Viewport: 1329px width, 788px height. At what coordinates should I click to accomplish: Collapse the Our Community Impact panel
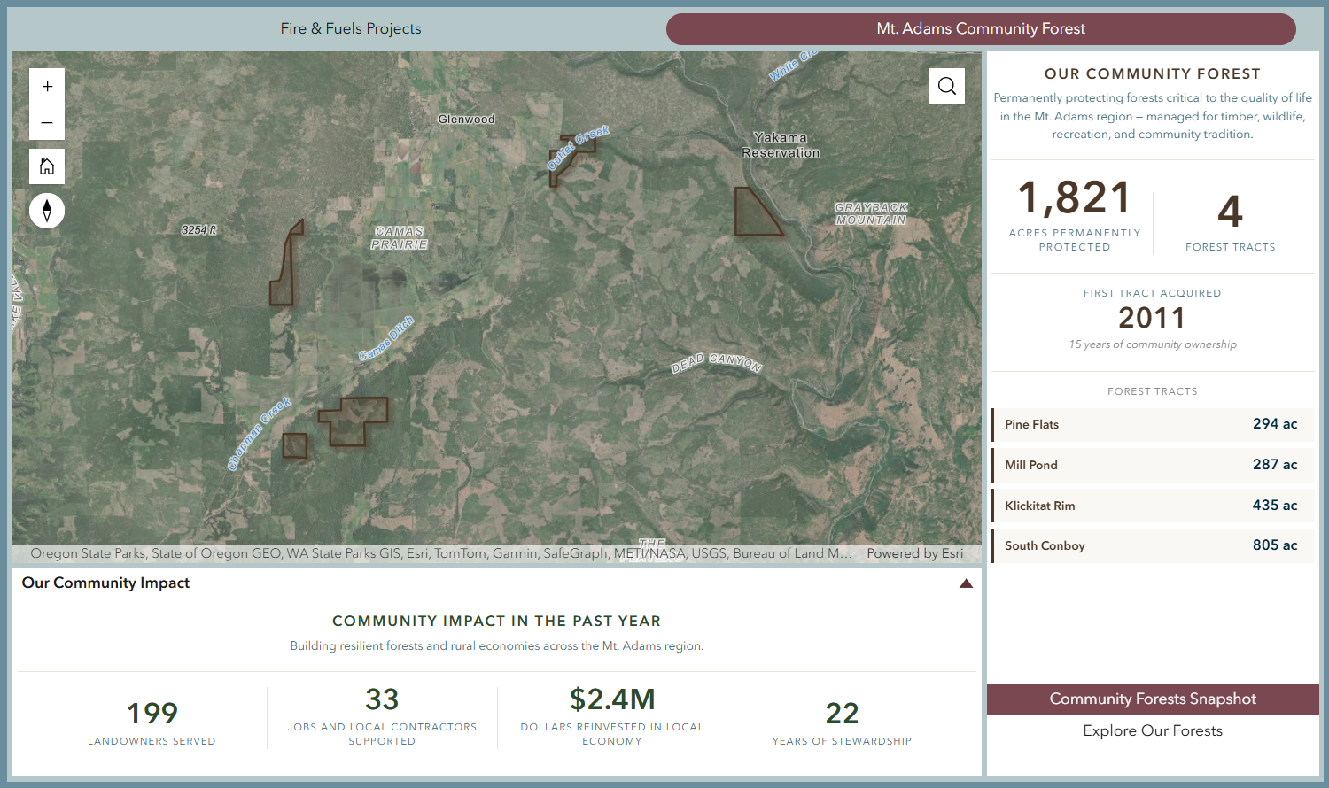point(966,583)
